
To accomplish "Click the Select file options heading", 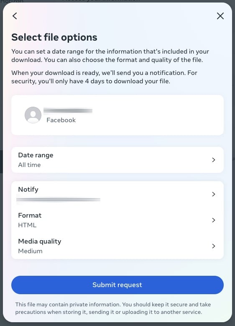I will 54,37.
